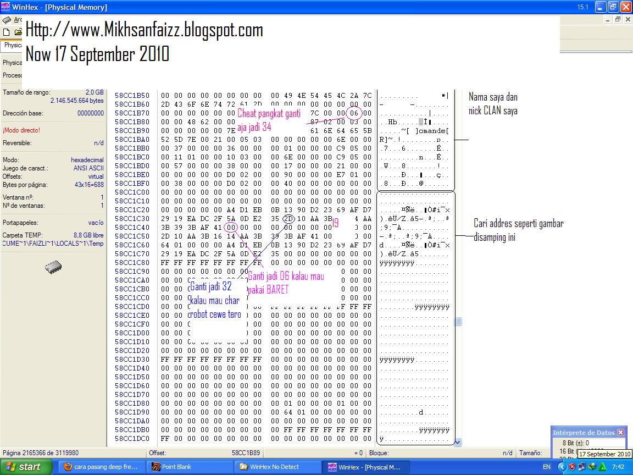
Task: Click ASCII text ]omande[ in text column
Action: pos(431,131)
